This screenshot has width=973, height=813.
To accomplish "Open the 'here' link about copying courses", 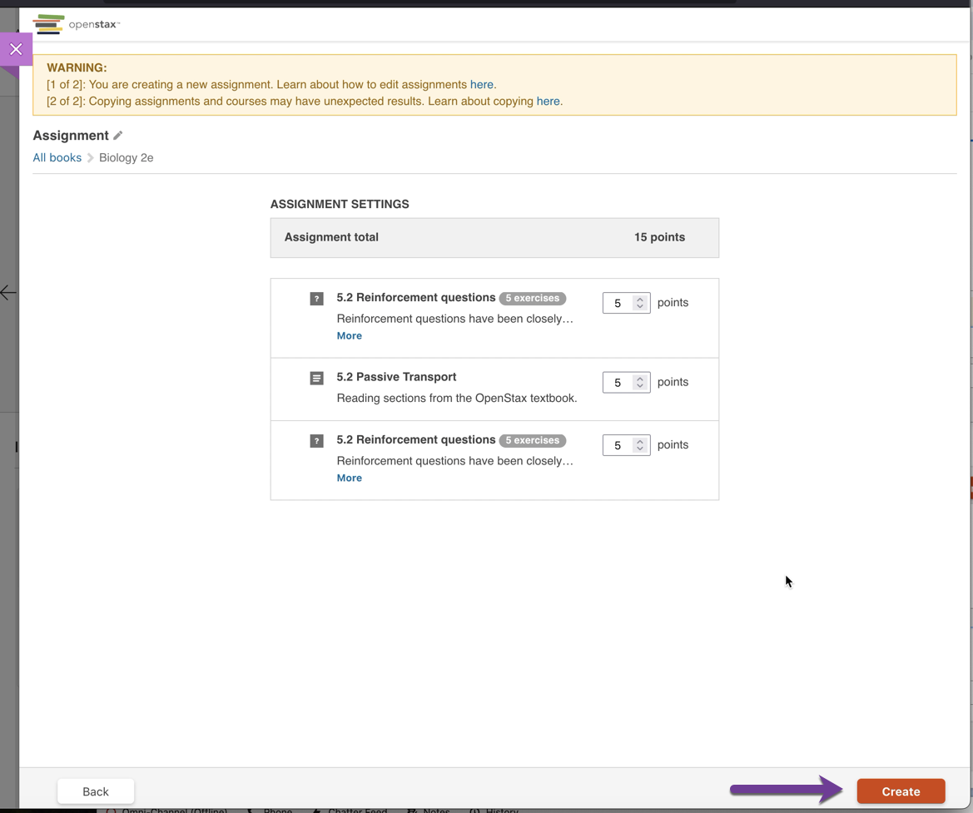I will point(548,101).
